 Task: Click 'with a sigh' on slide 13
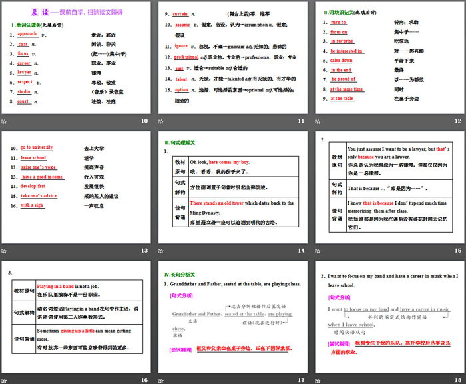pyautogui.click(x=32, y=205)
